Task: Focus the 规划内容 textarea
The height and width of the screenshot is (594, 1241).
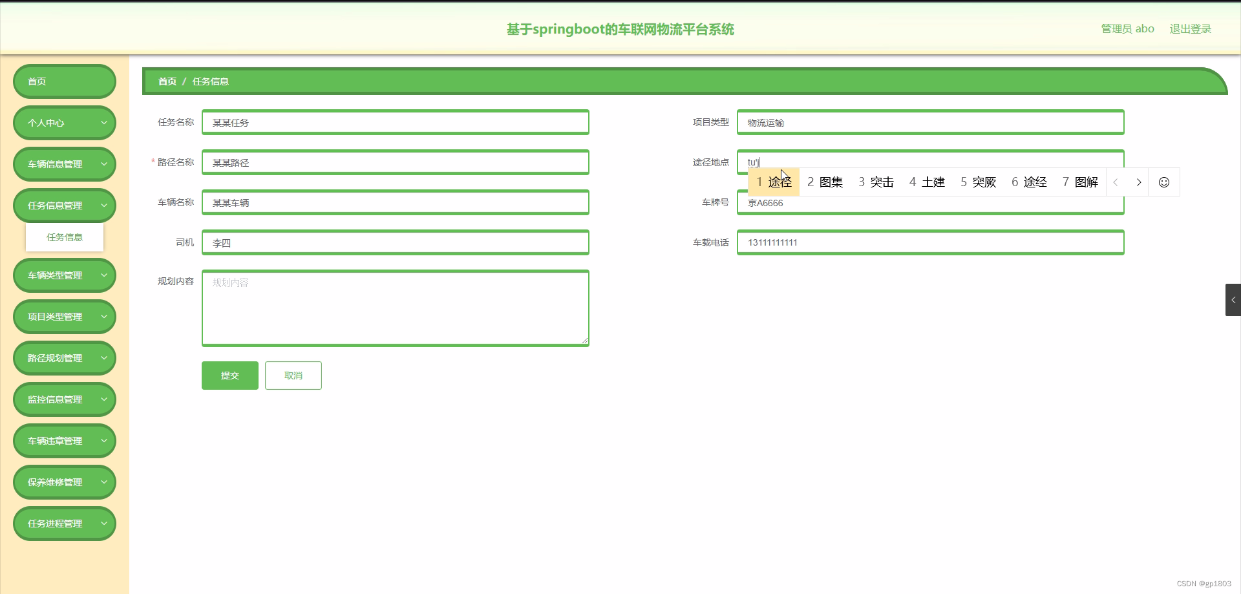Action: 396,308
